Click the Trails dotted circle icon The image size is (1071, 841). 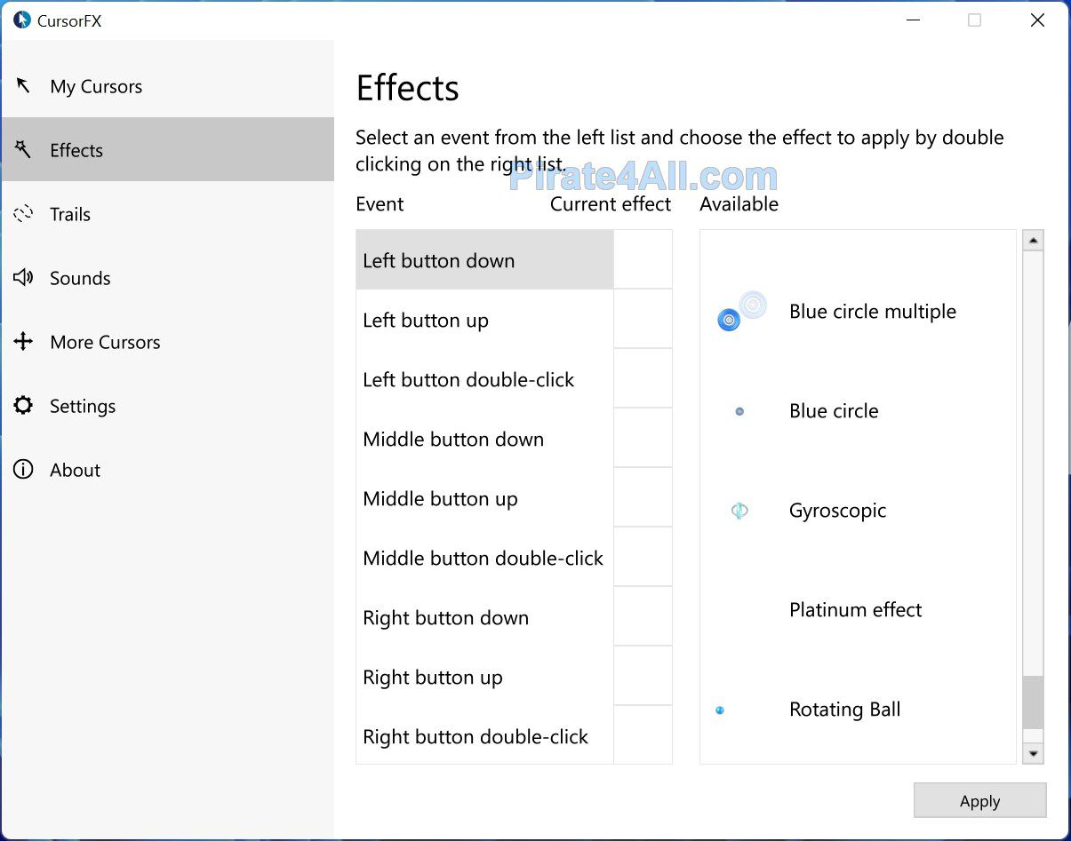23,214
